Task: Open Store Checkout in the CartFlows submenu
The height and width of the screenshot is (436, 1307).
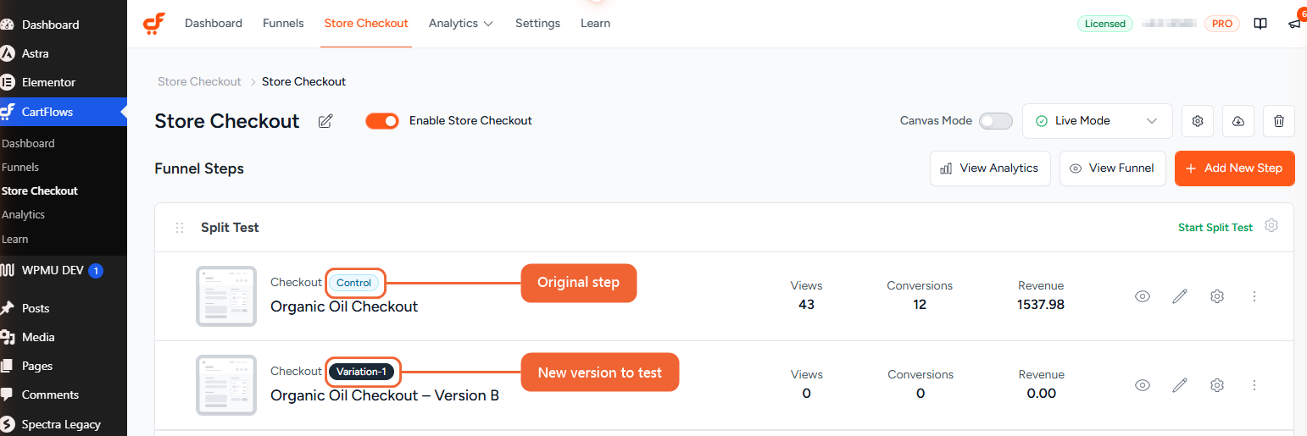Action: coord(40,190)
